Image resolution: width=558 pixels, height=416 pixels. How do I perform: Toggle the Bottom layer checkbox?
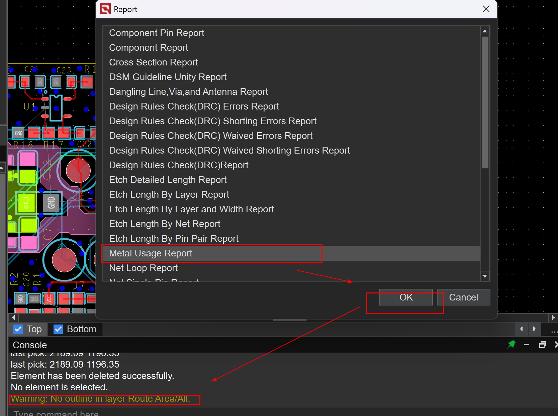[58, 329]
